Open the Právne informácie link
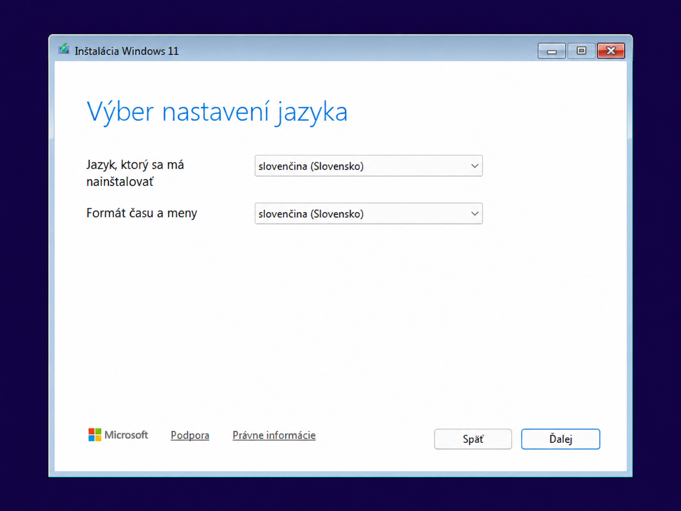Image resolution: width=681 pixels, height=511 pixels. tap(274, 435)
